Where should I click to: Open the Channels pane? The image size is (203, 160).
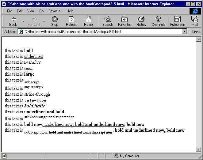click(158, 21)
